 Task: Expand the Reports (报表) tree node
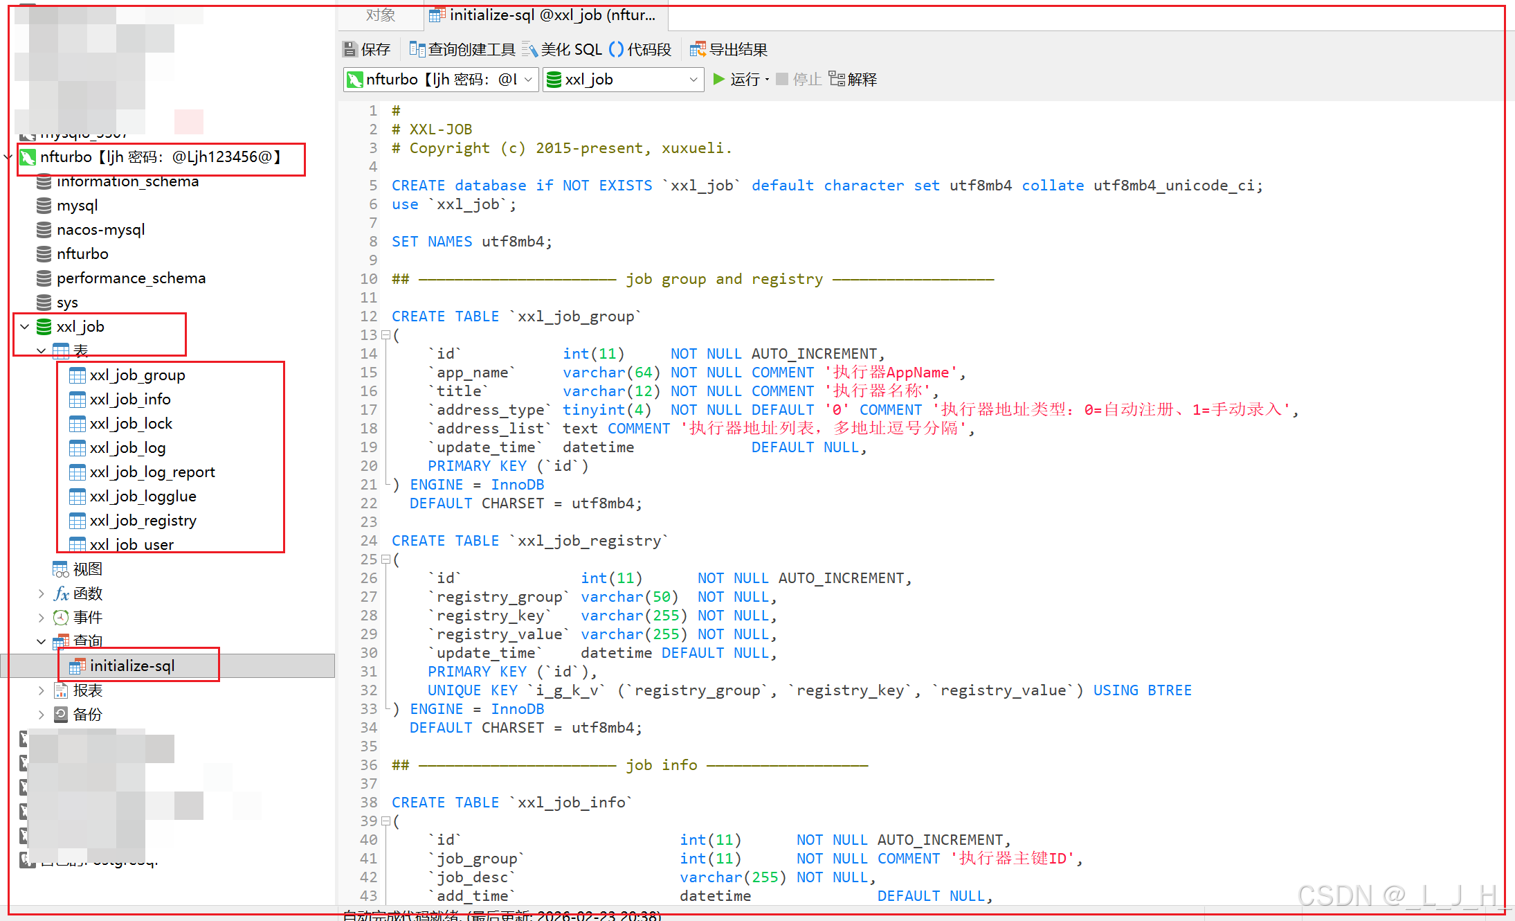point(42,690)
